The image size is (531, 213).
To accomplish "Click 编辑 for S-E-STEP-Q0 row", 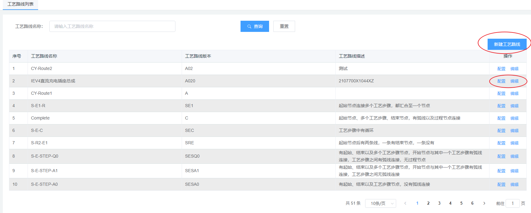I will point(514,156).
